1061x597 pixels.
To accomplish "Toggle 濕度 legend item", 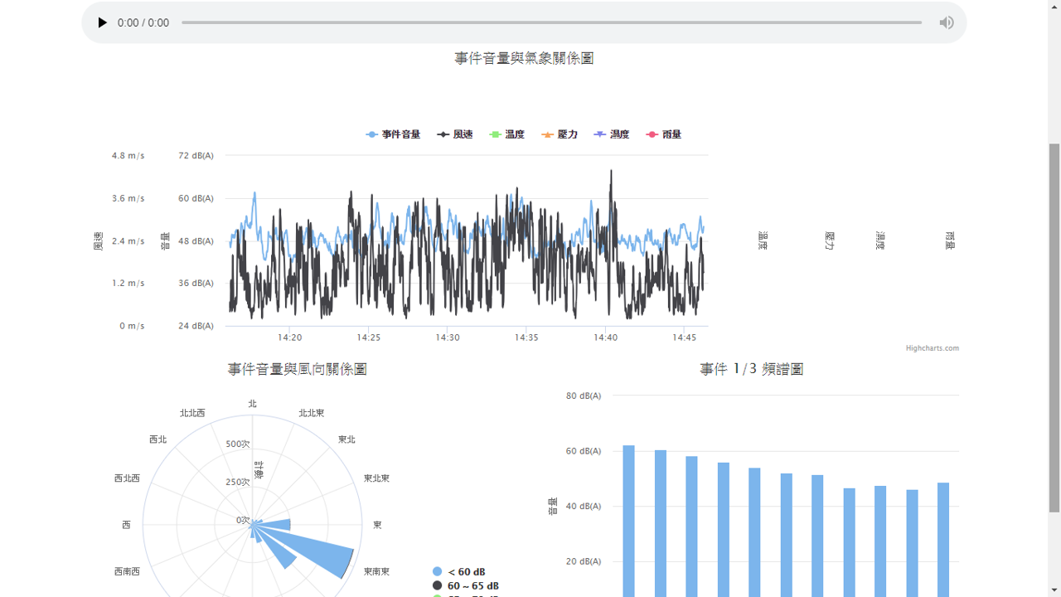I will [x=612, y=134].
